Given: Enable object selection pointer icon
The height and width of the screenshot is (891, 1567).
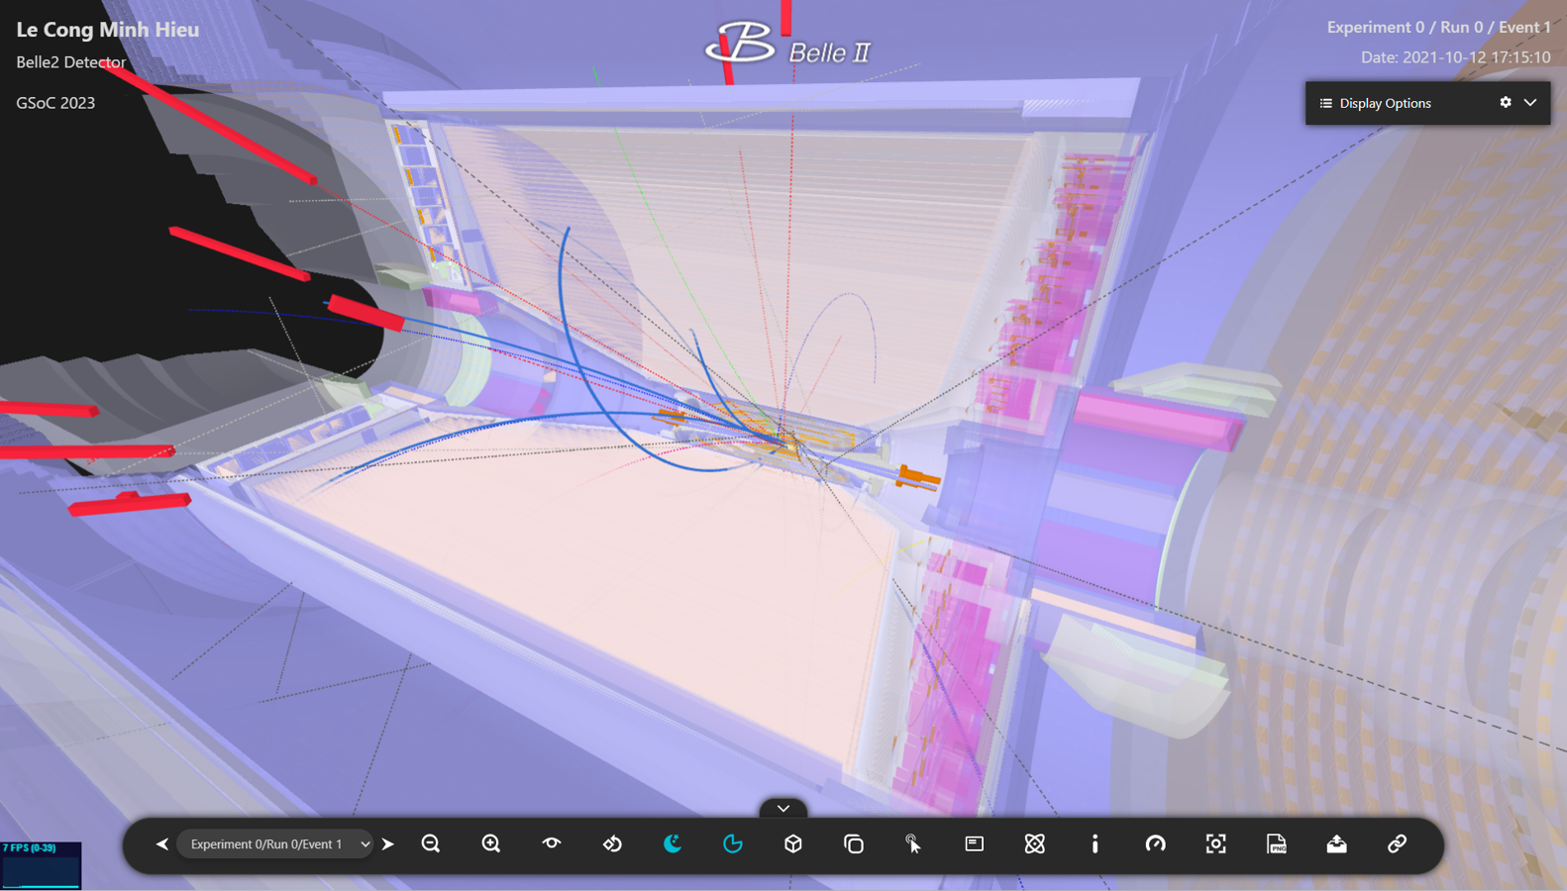Looking at the screenshot, I should (913, 843).
